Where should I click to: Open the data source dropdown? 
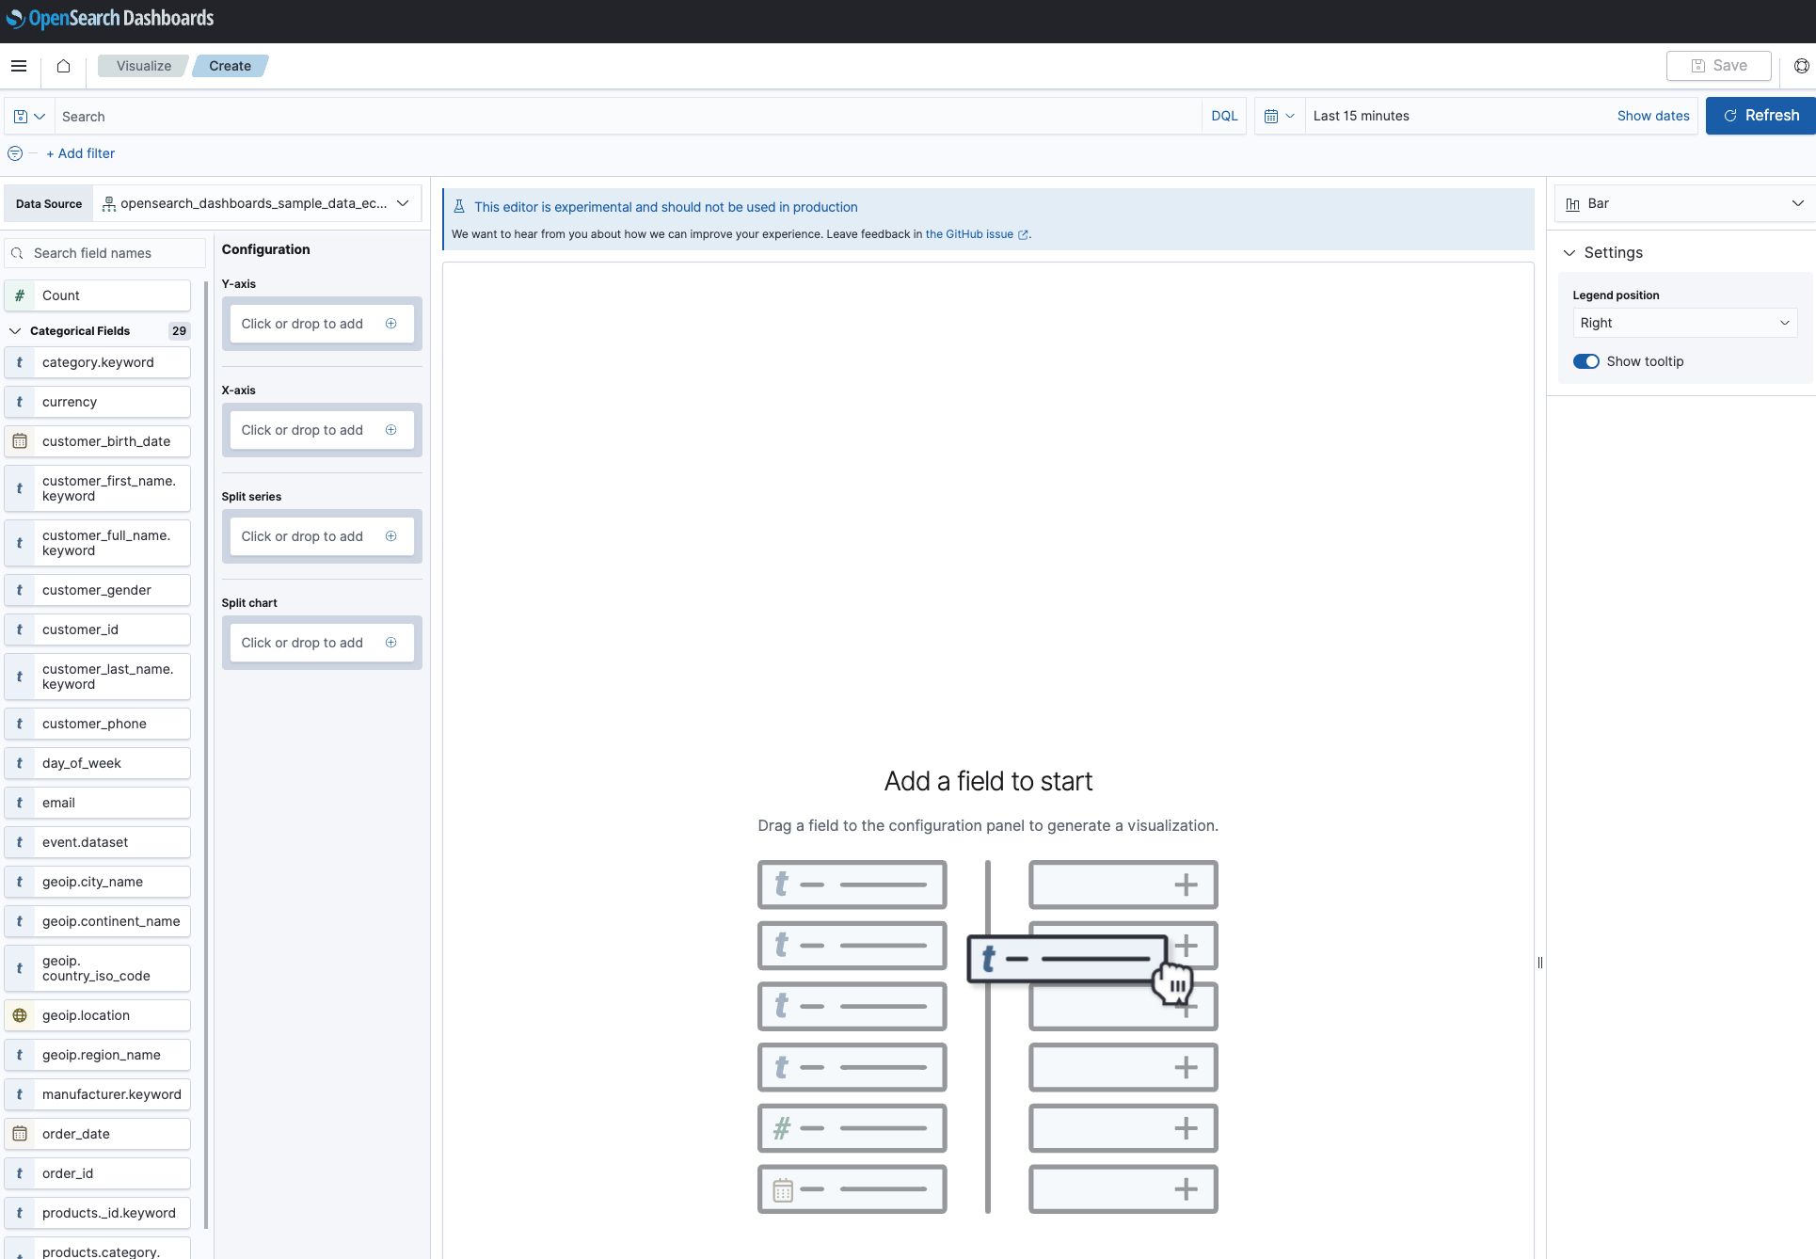(x=257, y=203)
